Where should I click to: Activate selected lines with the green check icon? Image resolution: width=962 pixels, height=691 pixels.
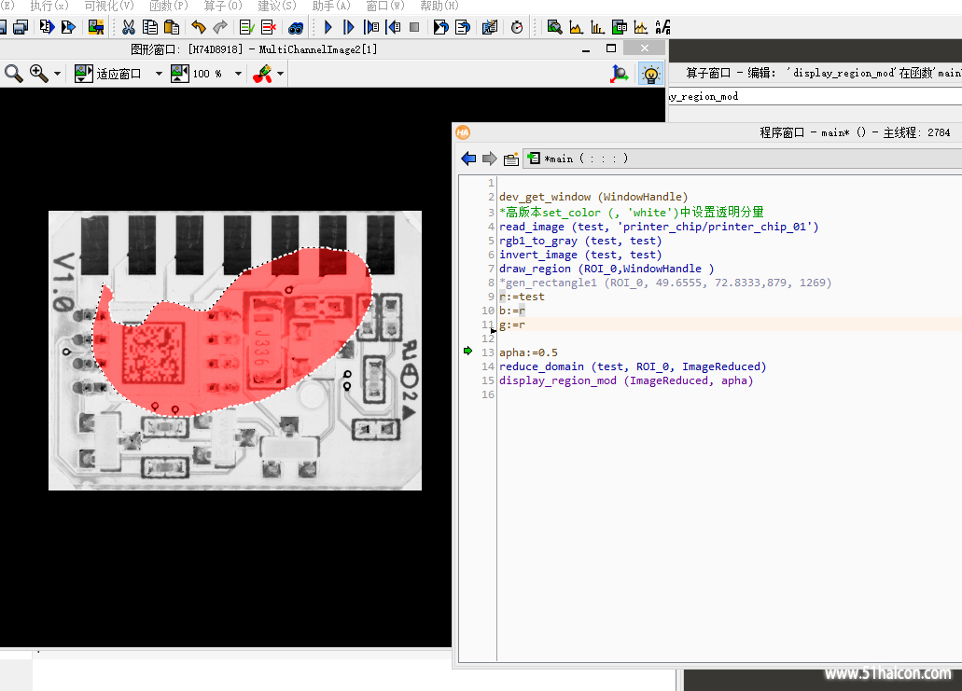246,27
